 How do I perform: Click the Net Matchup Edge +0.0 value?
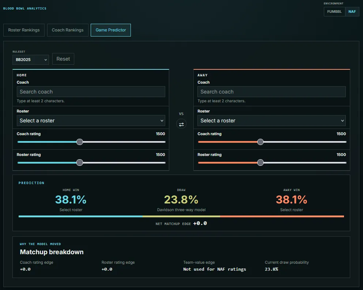(200, 224)
